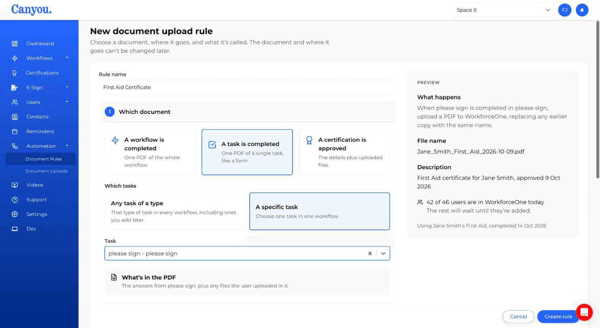Click the E-Sign pen icon
Screen dimensions: 600x328
[x=15, y=88]
